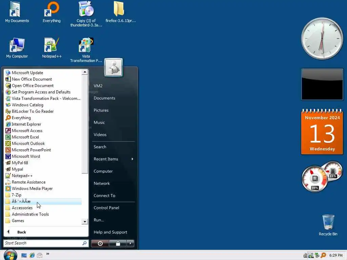Click the lock button in Start menu

point(118,243)
